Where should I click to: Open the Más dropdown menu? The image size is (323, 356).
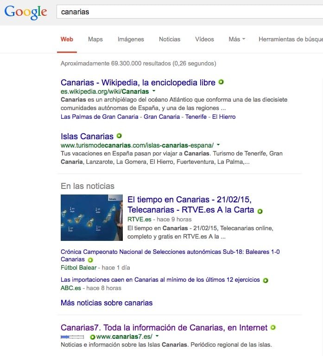237,39
